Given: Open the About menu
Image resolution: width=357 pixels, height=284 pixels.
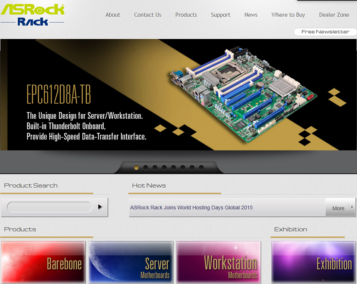Looking at the screenshot, I should pos(113,15).
